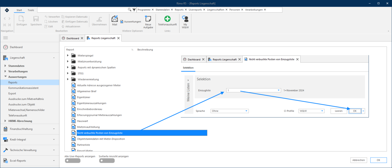The height and width of the screenshot is (168, 392).
Task: Click the Abbrechen button
Action: (x=359, y=160)
